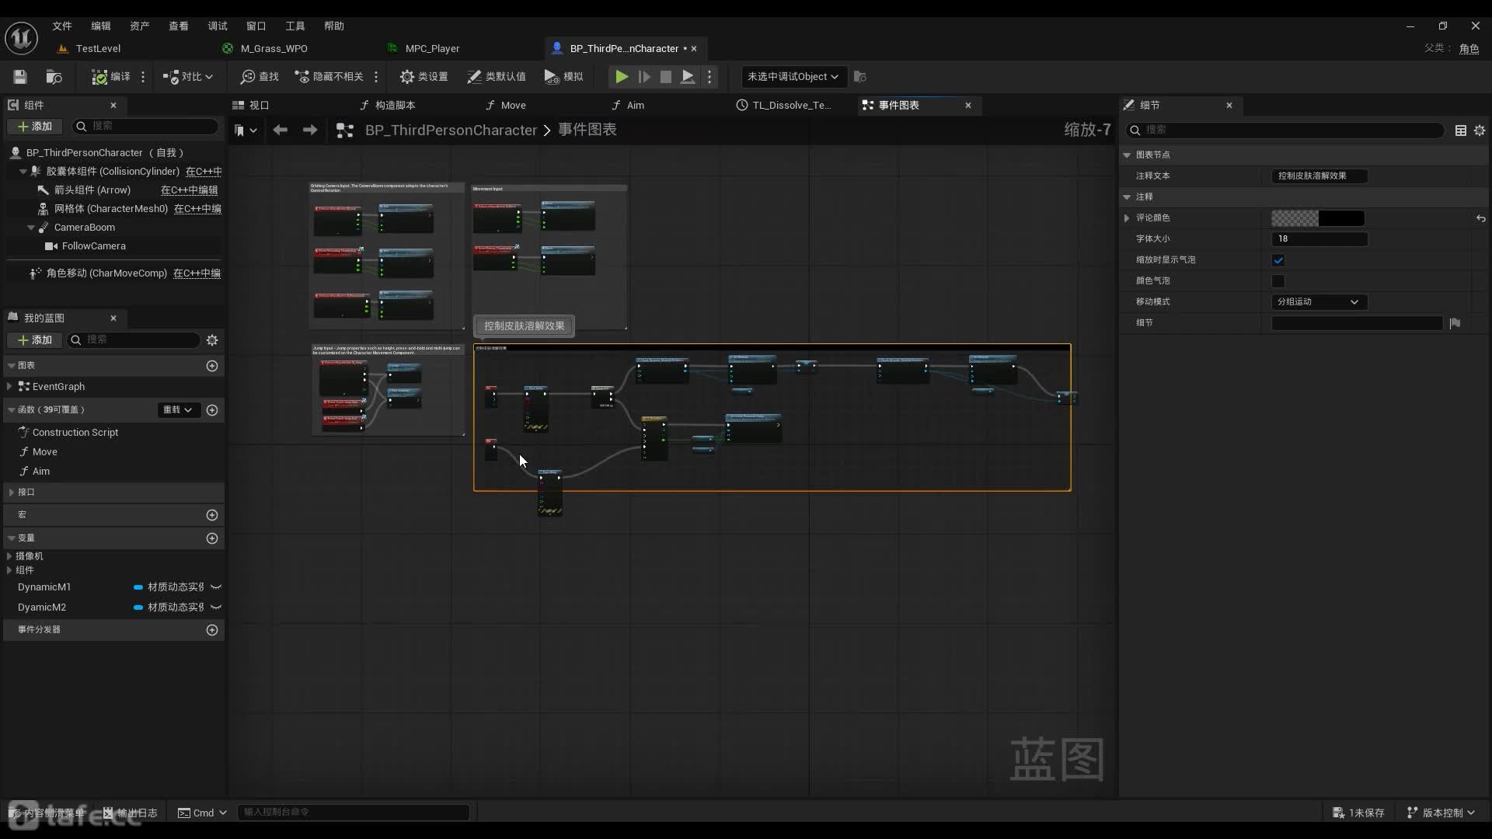Click the browse to asset icon
1492x839 pixels.
pyautogui.click(x=54, y=76)
